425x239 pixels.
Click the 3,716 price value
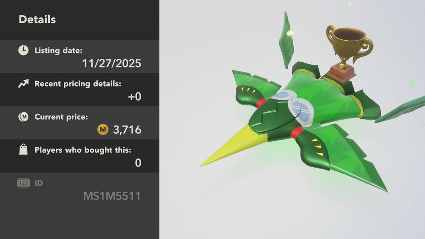[x=127, y=130]
